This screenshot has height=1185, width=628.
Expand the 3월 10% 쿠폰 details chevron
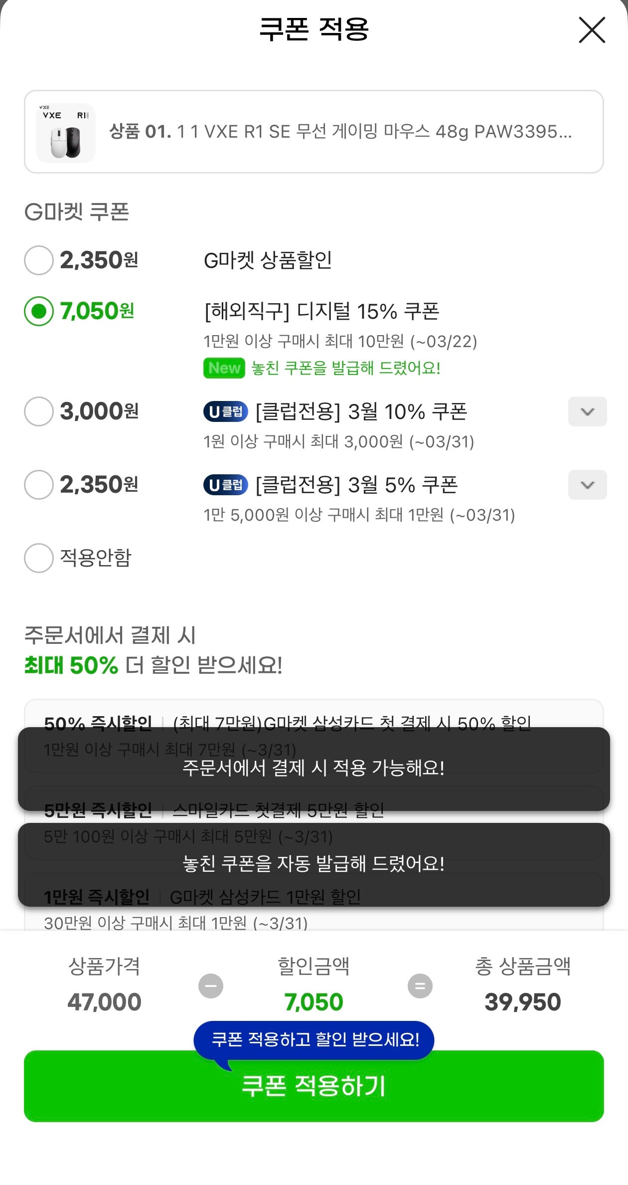[587, 411]
